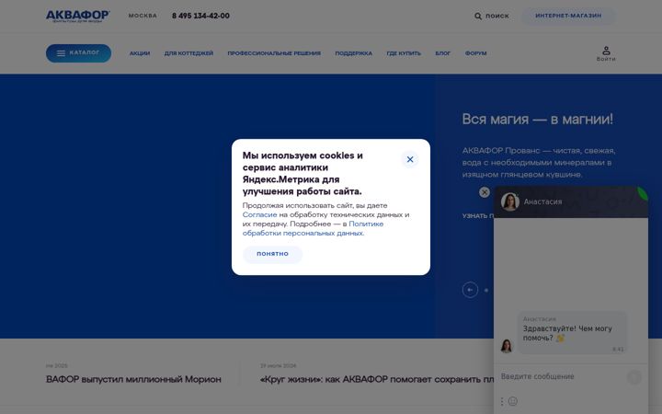Open the КАТАЛОГ menu button

(78, 53)
